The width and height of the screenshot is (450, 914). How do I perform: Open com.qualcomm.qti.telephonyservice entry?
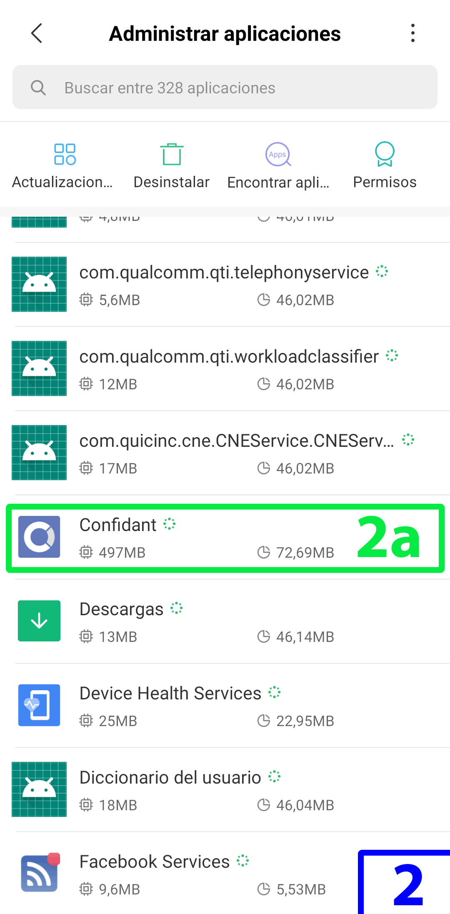tap(225, 285)
